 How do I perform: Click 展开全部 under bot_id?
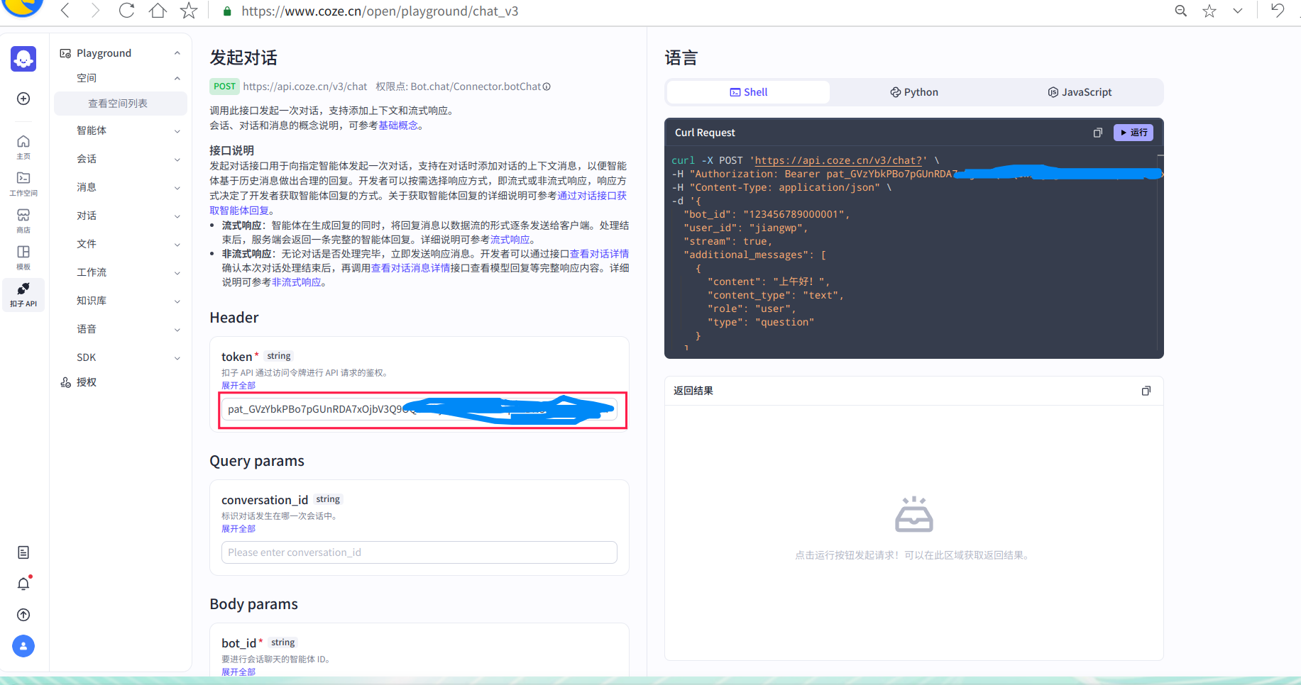tap(238, 672)
